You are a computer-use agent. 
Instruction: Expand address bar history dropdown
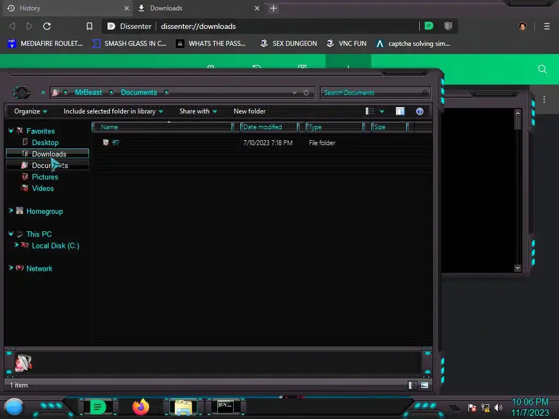pos(294,93)
